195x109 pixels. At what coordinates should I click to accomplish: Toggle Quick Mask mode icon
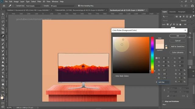[3, 103]
